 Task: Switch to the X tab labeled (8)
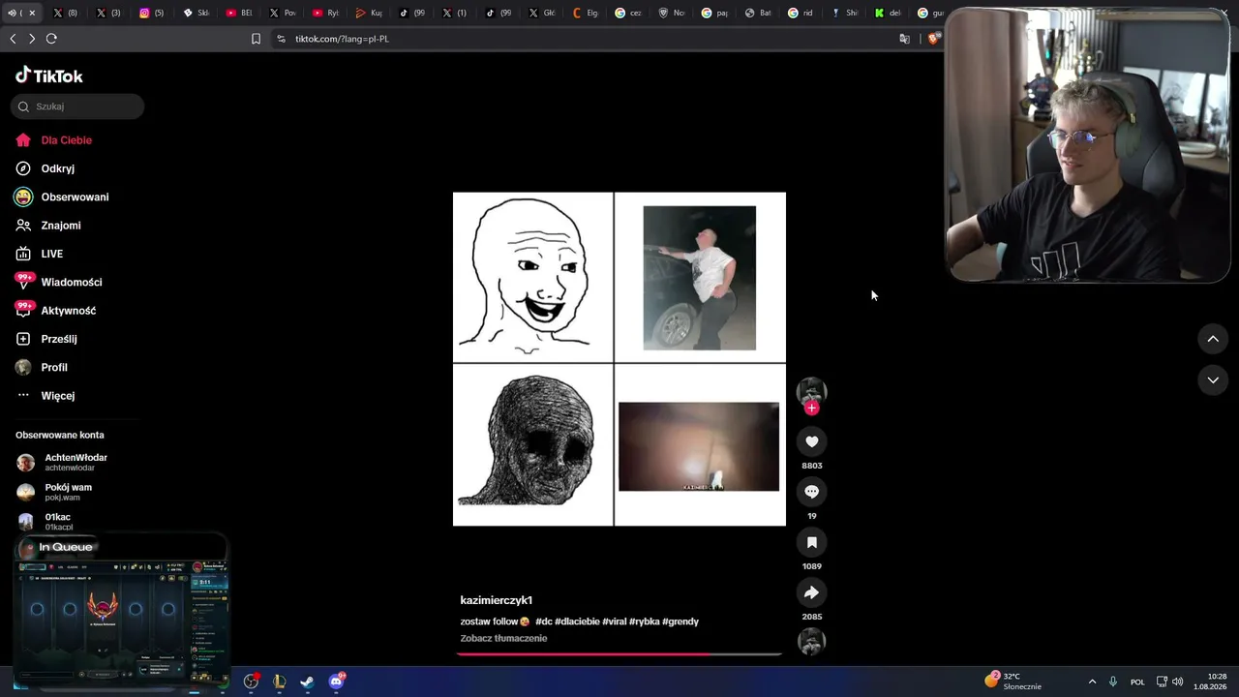point(65,14)
